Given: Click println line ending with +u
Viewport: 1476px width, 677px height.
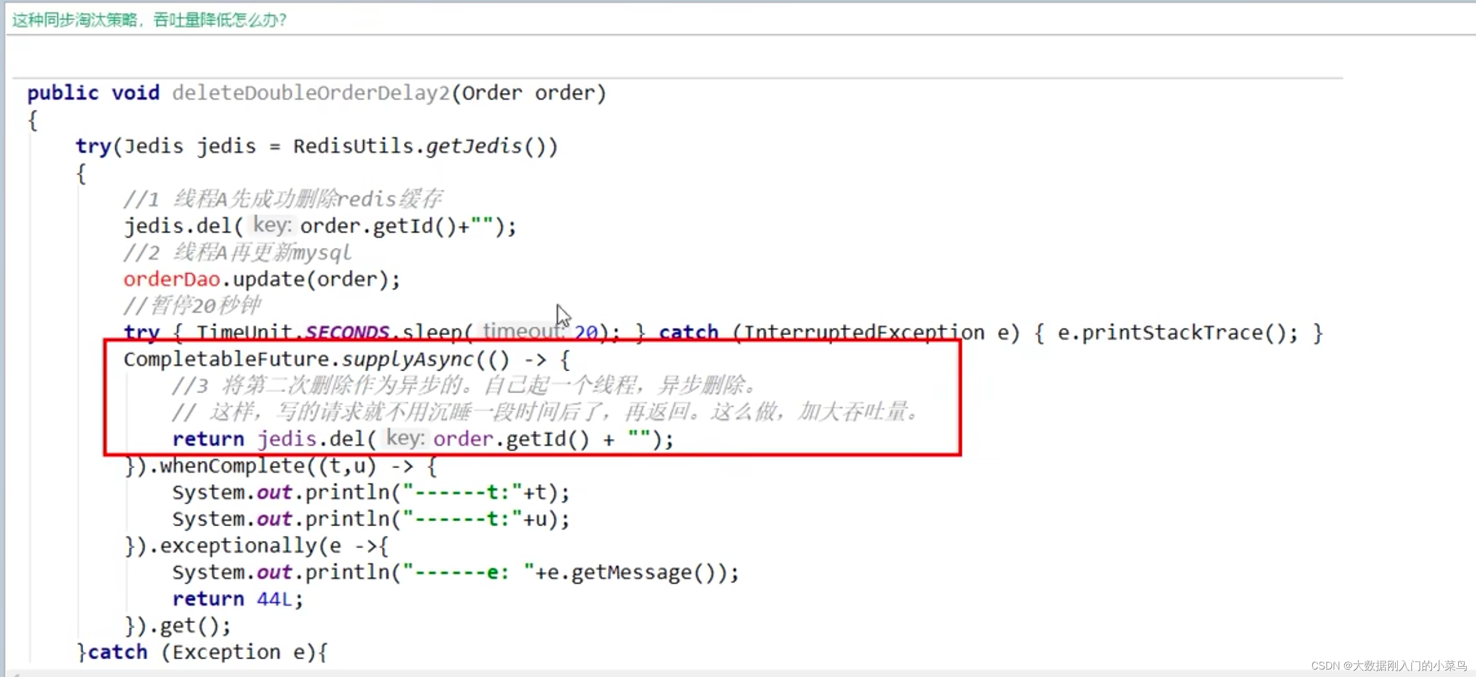Looking at the screenshot, I should tap(371, 519).
